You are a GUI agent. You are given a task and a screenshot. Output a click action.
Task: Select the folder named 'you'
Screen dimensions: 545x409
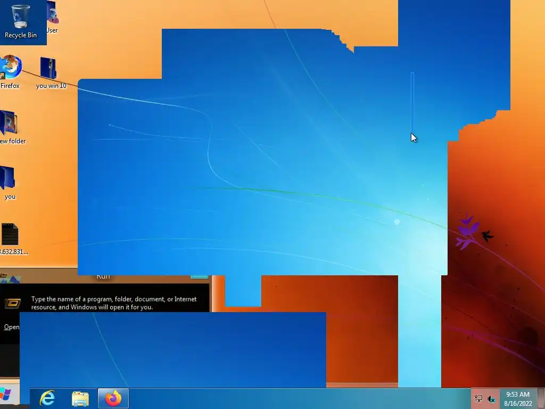9,183
